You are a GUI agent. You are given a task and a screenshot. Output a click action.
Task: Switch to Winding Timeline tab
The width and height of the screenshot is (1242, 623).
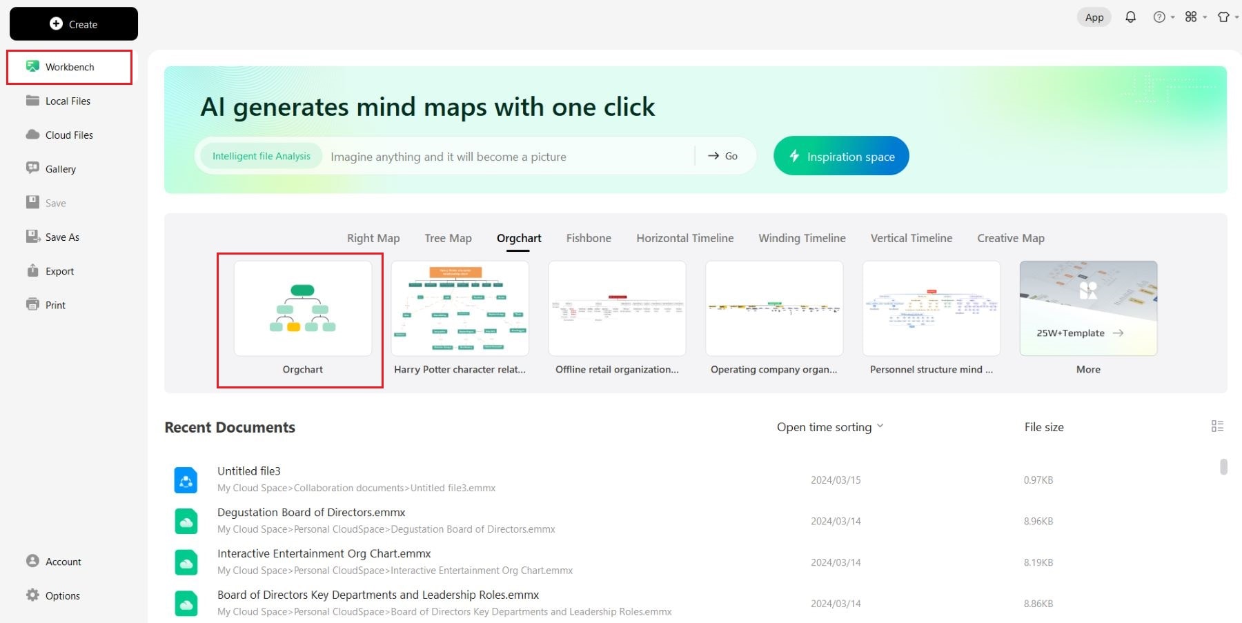coord(802,238)
